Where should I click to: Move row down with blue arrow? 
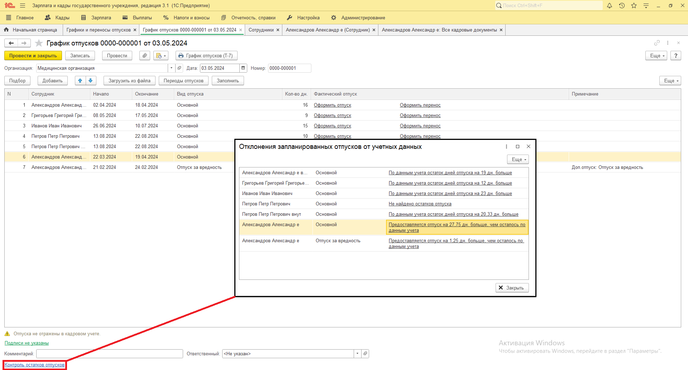(x=91, y=81)
